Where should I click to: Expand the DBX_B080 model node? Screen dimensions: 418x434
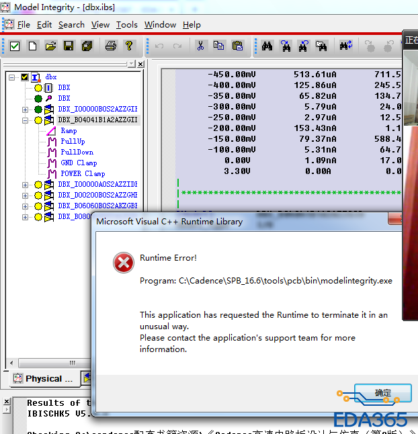click(x=25, y=217)
